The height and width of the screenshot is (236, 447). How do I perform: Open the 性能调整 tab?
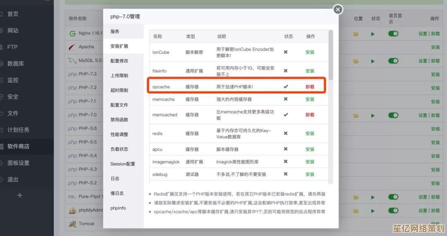[x=119, y=135]
